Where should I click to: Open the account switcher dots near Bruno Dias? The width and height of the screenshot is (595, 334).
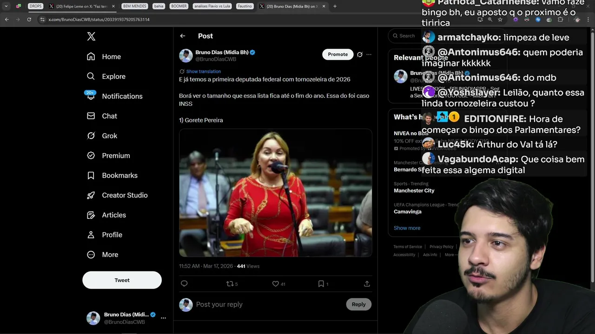coord(163,318)
